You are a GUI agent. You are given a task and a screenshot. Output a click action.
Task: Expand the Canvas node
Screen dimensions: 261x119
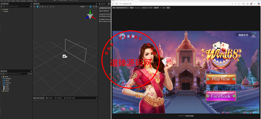point(3,11)
